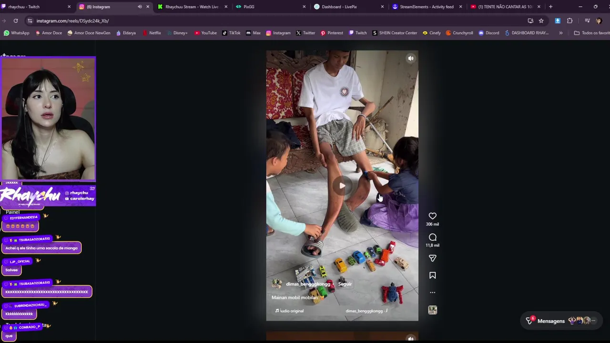Open the dimas_bengggkongg profile picture
This screenshot has height=343, width=610.
point(277,284)
